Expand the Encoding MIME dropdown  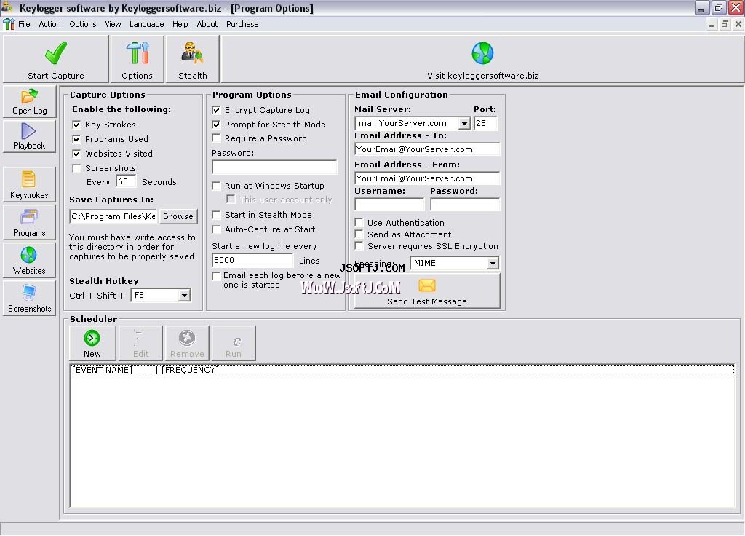pyautogui.click(x=493, y=264)
